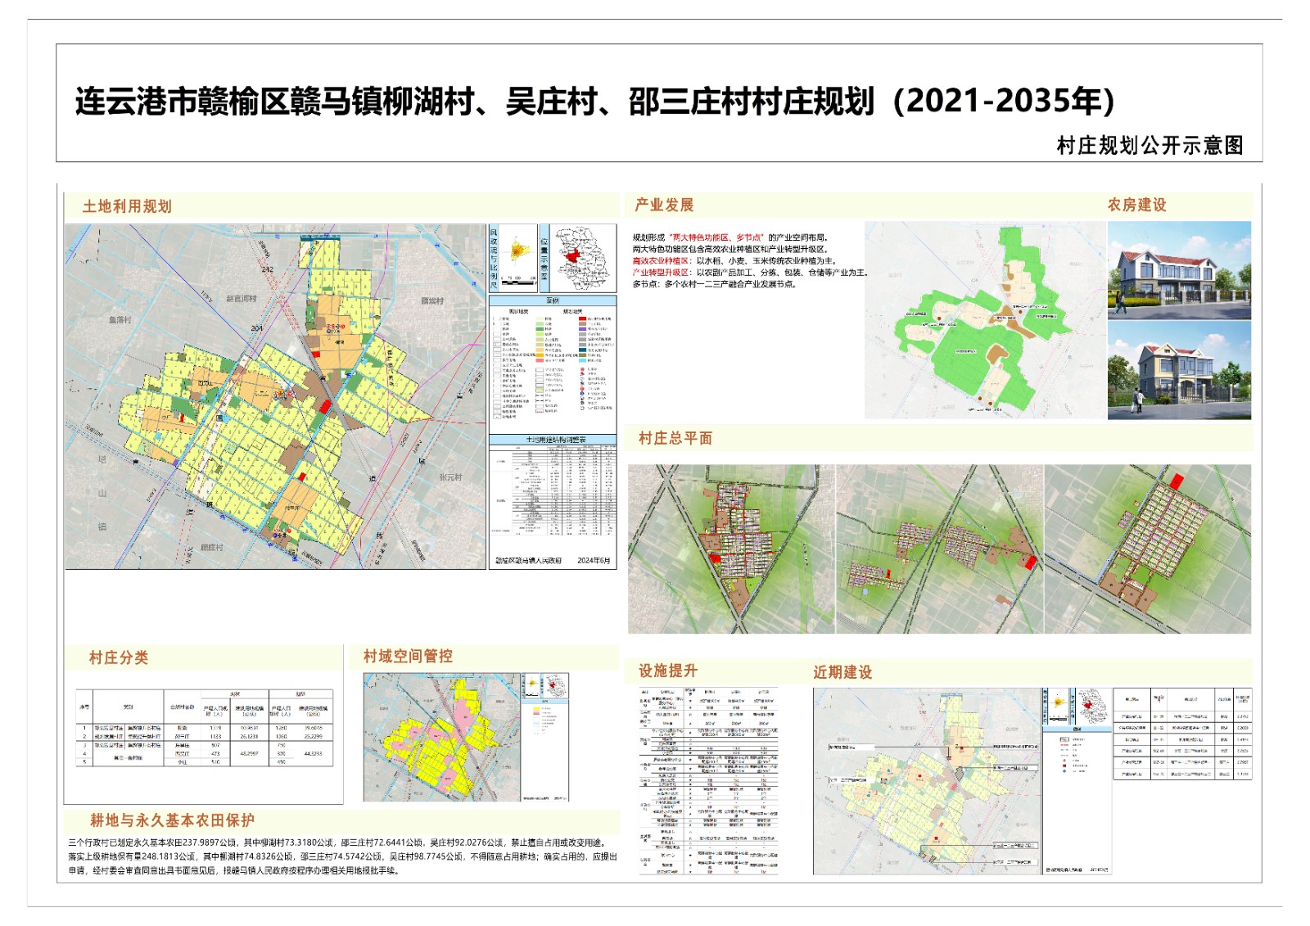Open the yellow-pink spatial control map

466,737
